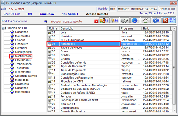Select the first Movimentos module in the tree
178x116 pixels.
(23, 36)
